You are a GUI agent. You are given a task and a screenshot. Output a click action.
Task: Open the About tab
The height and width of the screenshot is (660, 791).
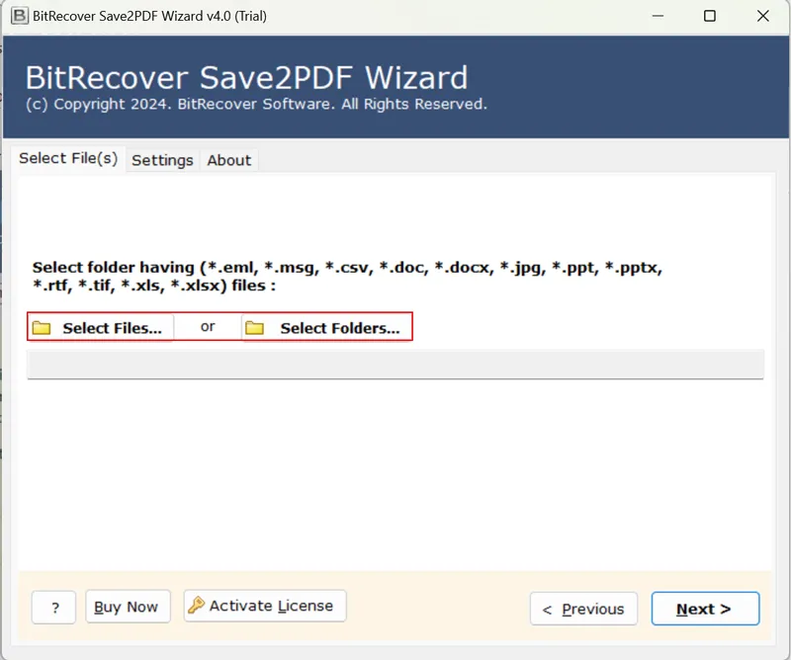(x=229, y=160)
